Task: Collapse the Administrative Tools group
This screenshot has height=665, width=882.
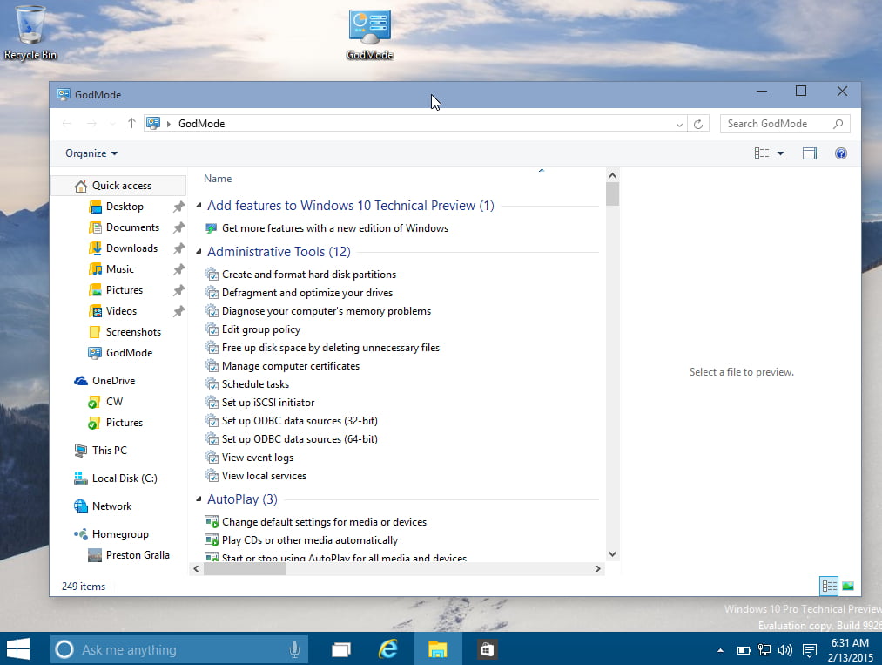Action: click(x=199, y=251)
